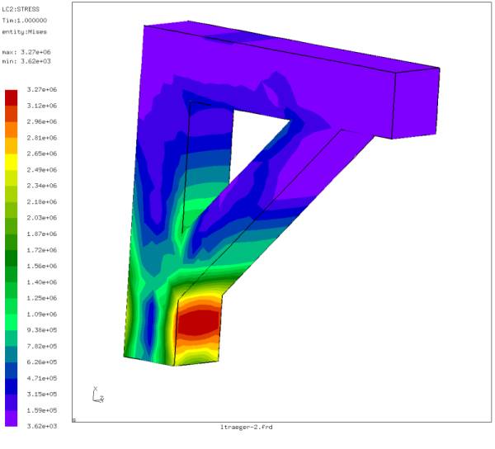Click the right end face of the beam
This screenshot has width=495, height=449.
(417, 103)
